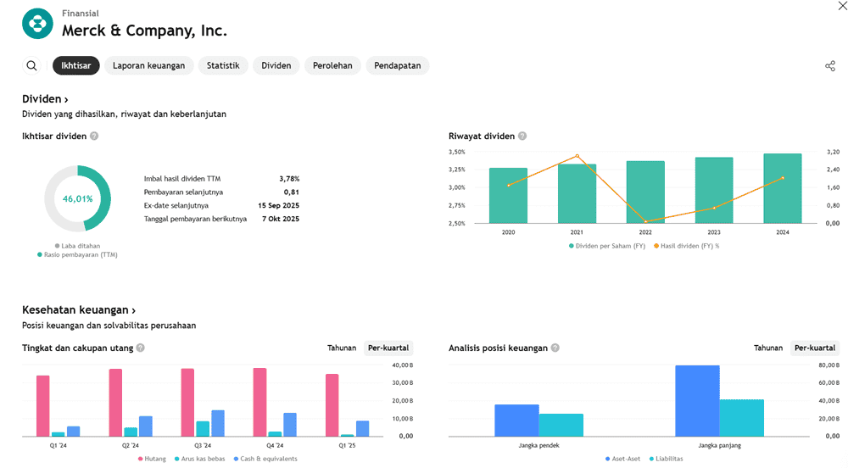Expand the Dividen section heading

point(45,99)
